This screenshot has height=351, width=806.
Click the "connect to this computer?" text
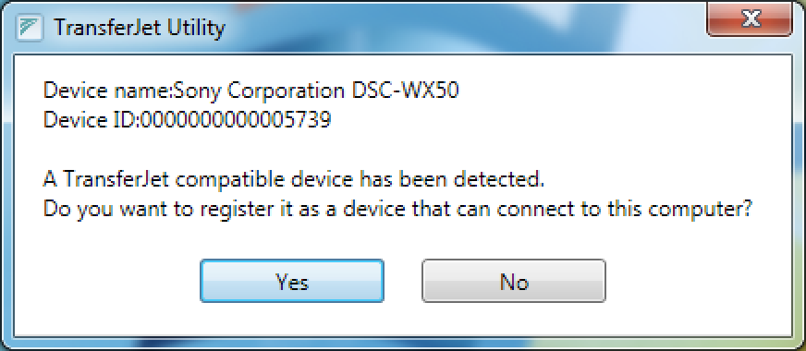[595, 210]
